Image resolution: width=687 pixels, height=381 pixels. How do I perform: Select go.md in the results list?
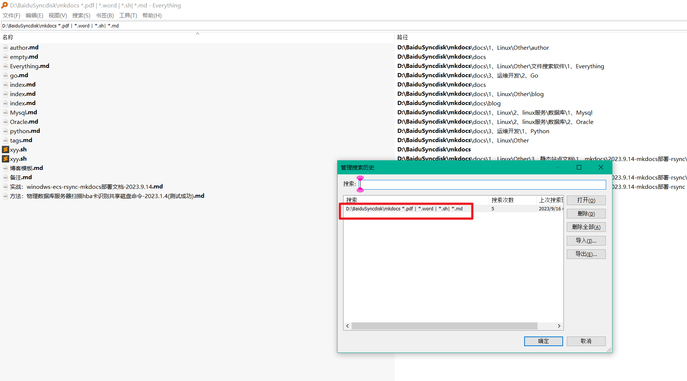click(x=19, y=75)
